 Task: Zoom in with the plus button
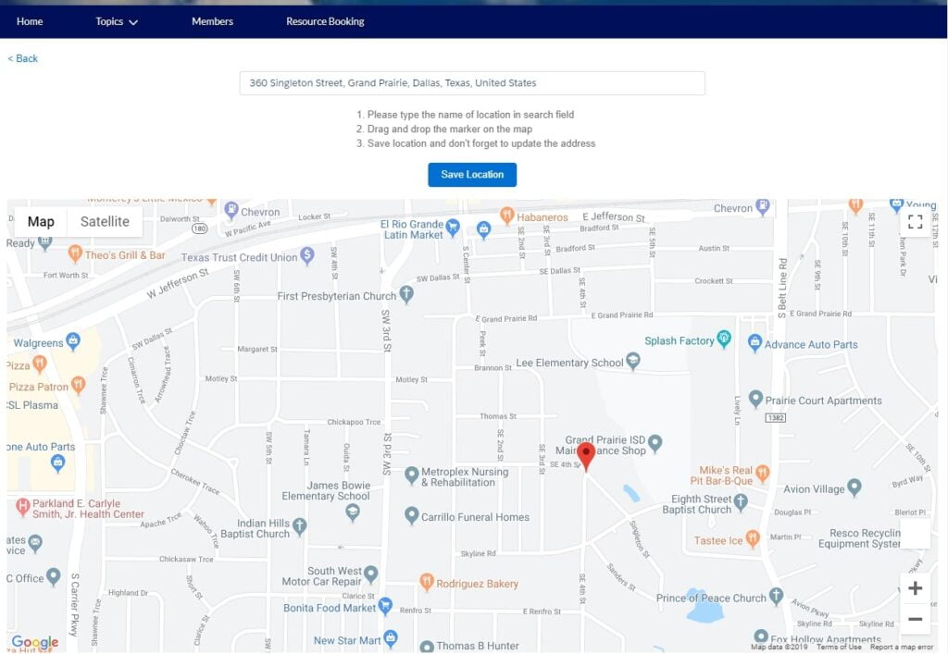point(915,588)
